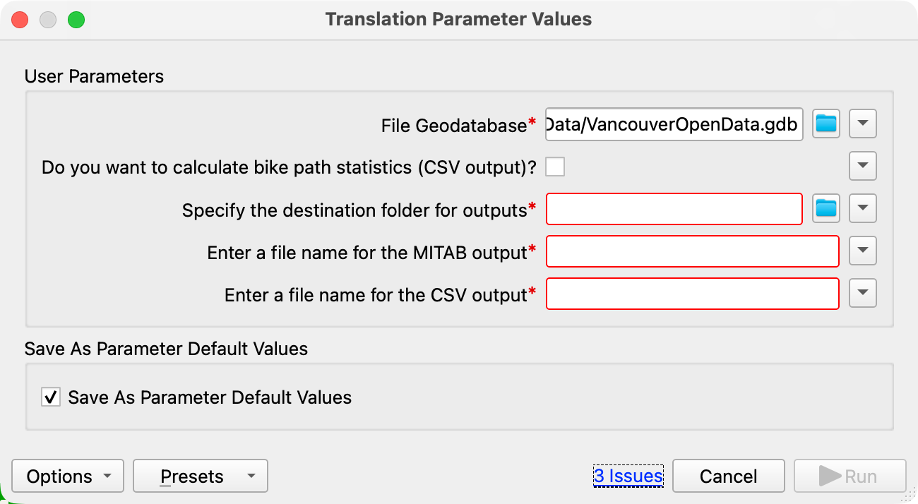Maximize the dialog using green button
This screenshot has height=504, width=918.
pos(76,20)
